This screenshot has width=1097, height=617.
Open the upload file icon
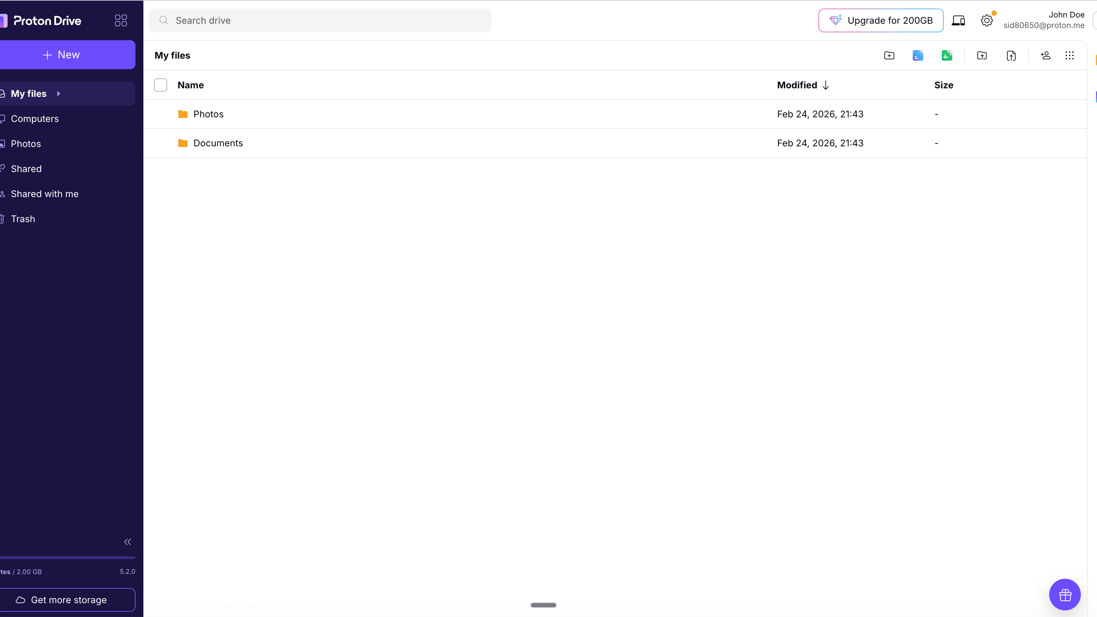click(x=1011, y=55)
